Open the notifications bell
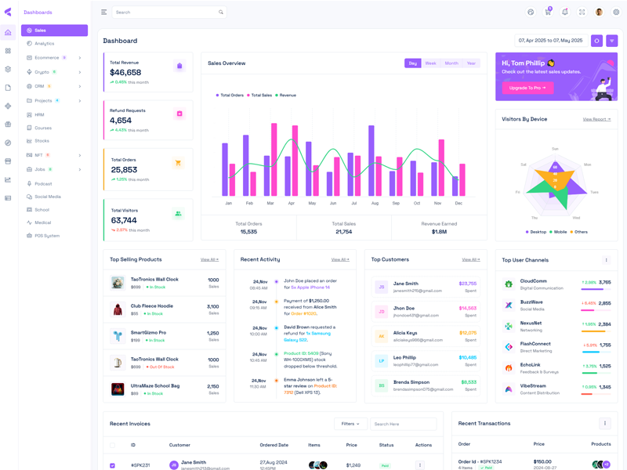This screenshot has height=470, width=627. (x=564, y=13)
